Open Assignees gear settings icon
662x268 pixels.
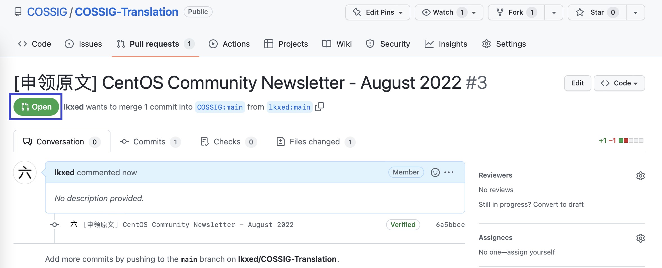point(640,238)
